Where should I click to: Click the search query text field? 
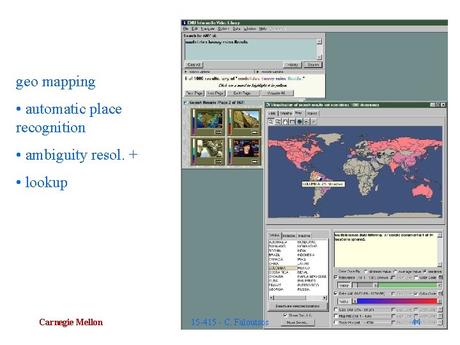point(251,50)
